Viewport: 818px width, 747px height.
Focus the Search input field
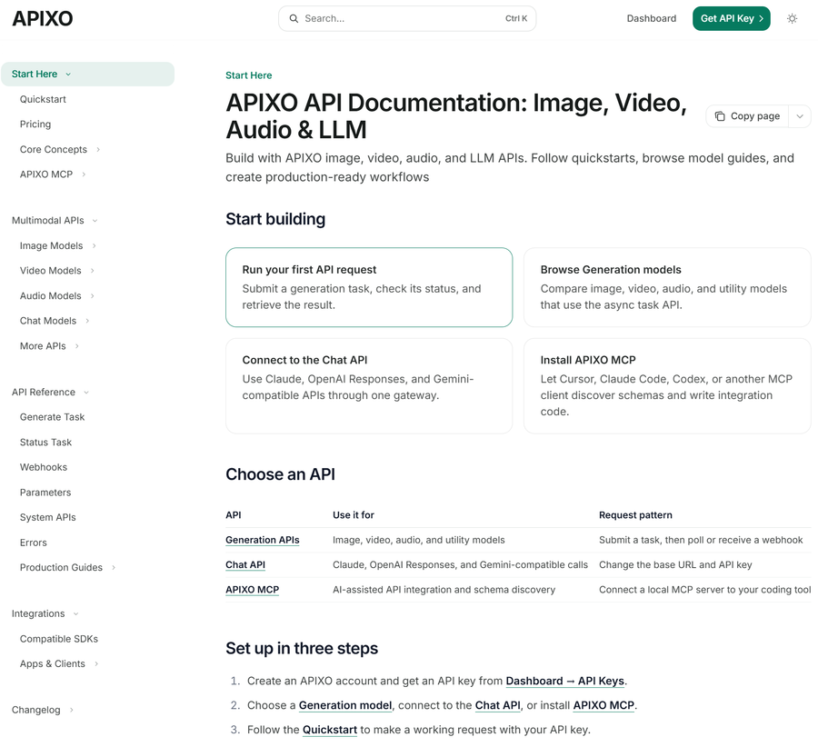[x=407, y=19]
